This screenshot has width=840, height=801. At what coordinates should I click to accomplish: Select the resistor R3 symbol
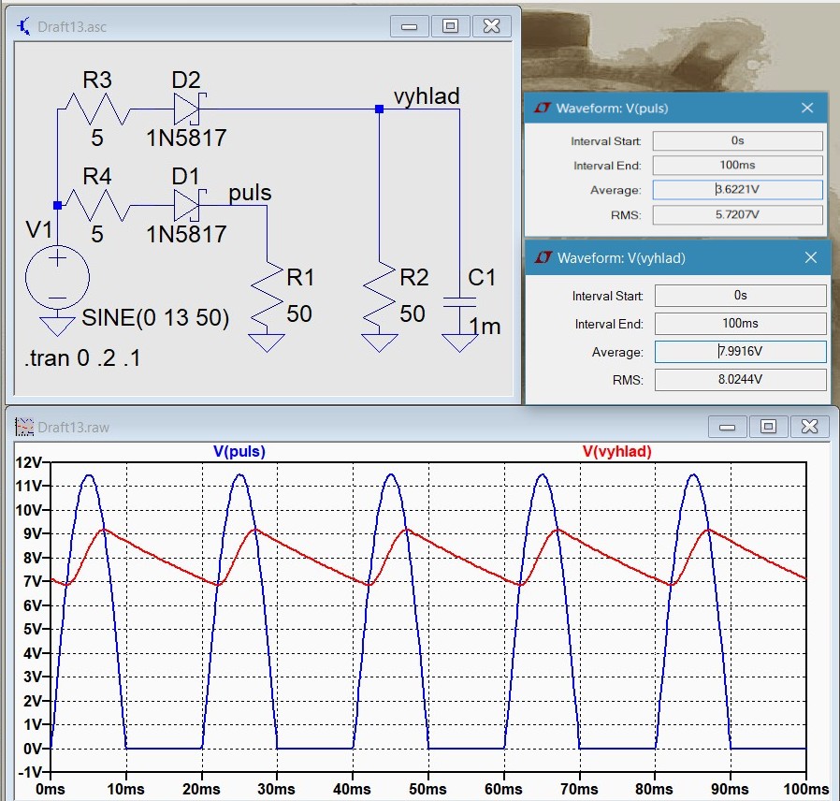(x=97, y=109)
